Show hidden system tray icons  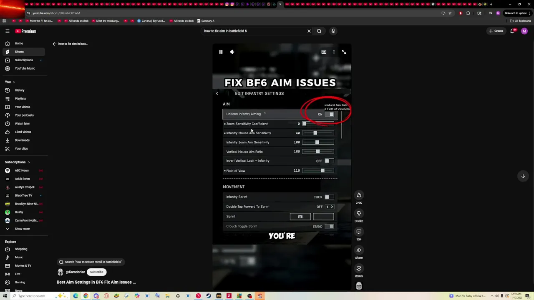[x=491, y=296]
